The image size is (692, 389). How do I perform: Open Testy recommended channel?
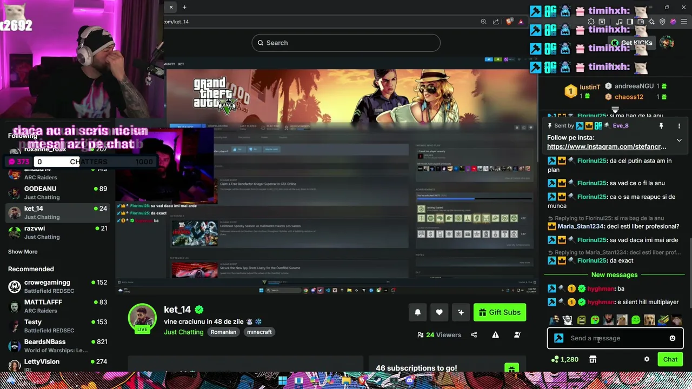[x=58, y=326]
